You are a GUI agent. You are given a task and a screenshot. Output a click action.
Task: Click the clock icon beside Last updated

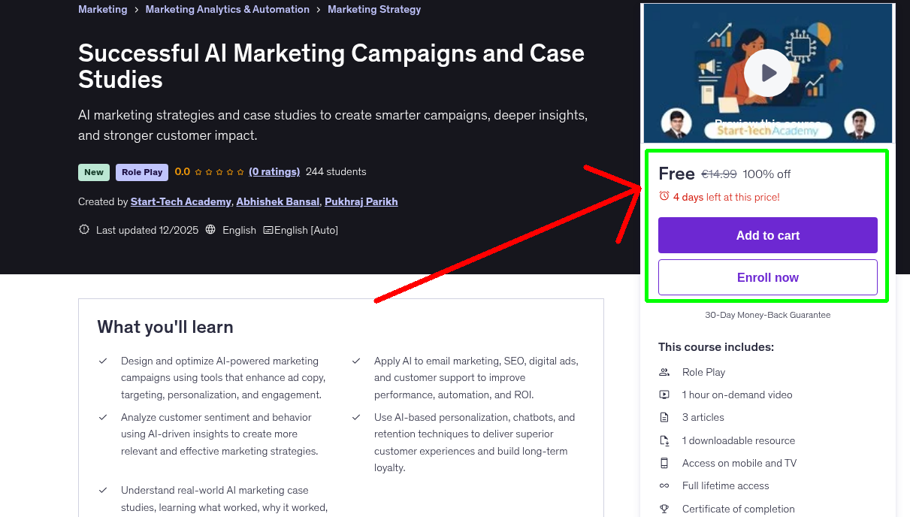83,229
